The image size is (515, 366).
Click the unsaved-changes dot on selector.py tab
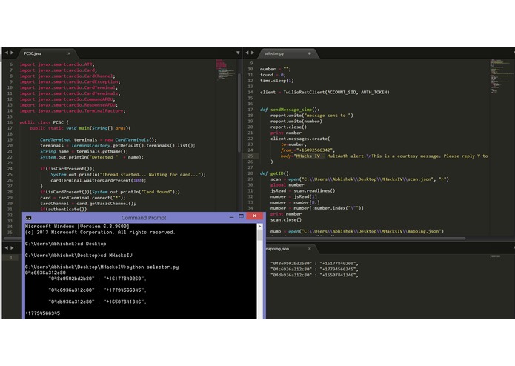(310, 53)
